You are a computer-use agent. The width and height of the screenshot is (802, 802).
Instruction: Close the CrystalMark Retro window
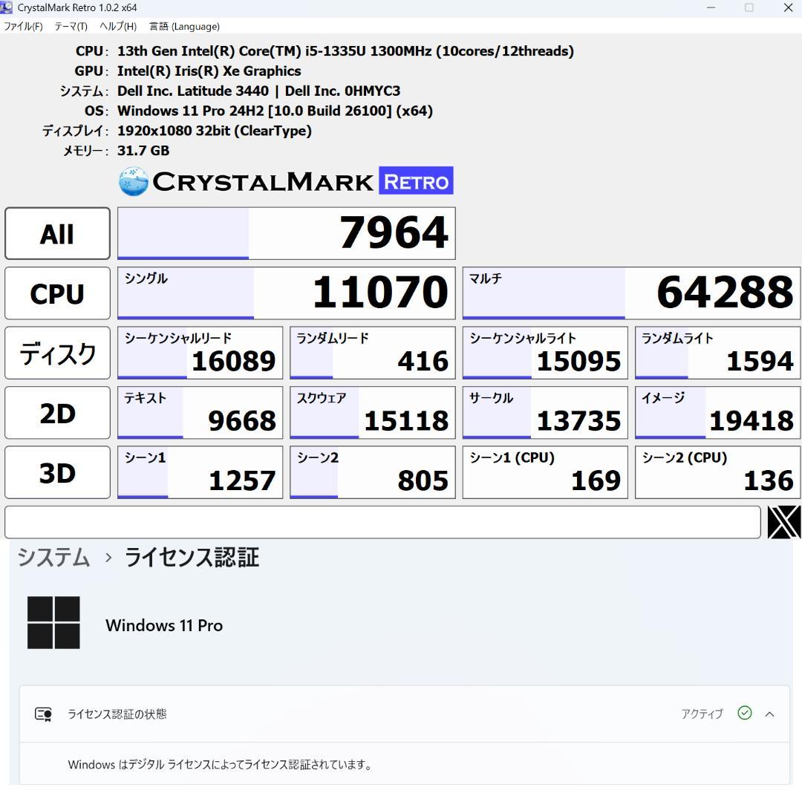[x=788, y=7]
